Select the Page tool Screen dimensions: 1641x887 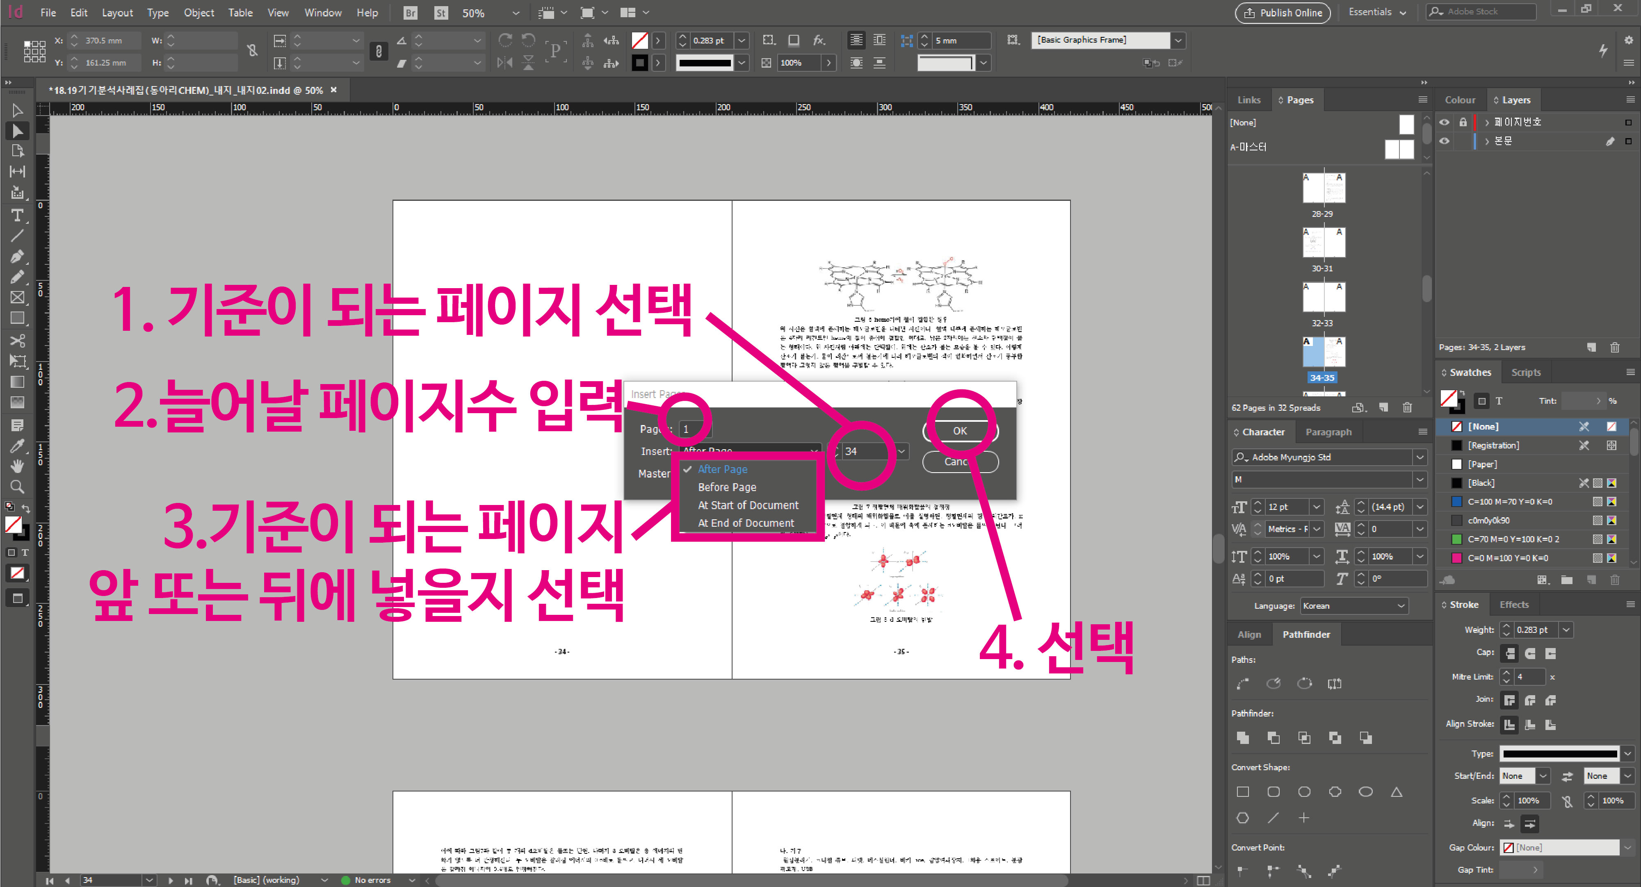click(x=17, y=151)
